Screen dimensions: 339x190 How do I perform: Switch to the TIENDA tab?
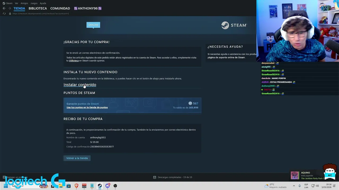[19, 8]
